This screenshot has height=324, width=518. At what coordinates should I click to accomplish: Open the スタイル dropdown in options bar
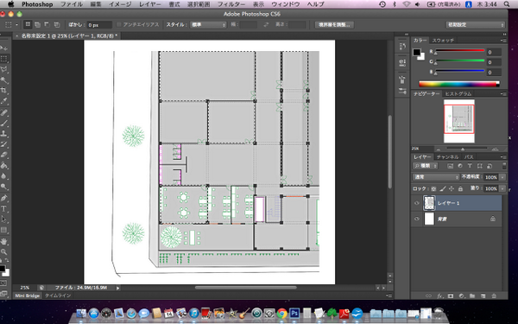point(208,25)
